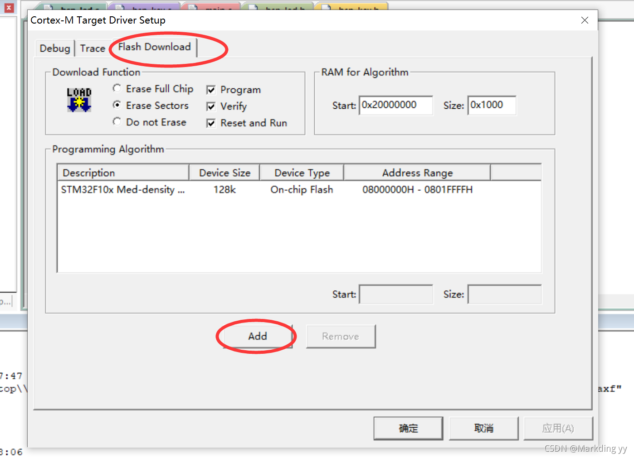This screenshot has height=458, width=634.
Task: Switch to the Debug tab
Action: 55,48
